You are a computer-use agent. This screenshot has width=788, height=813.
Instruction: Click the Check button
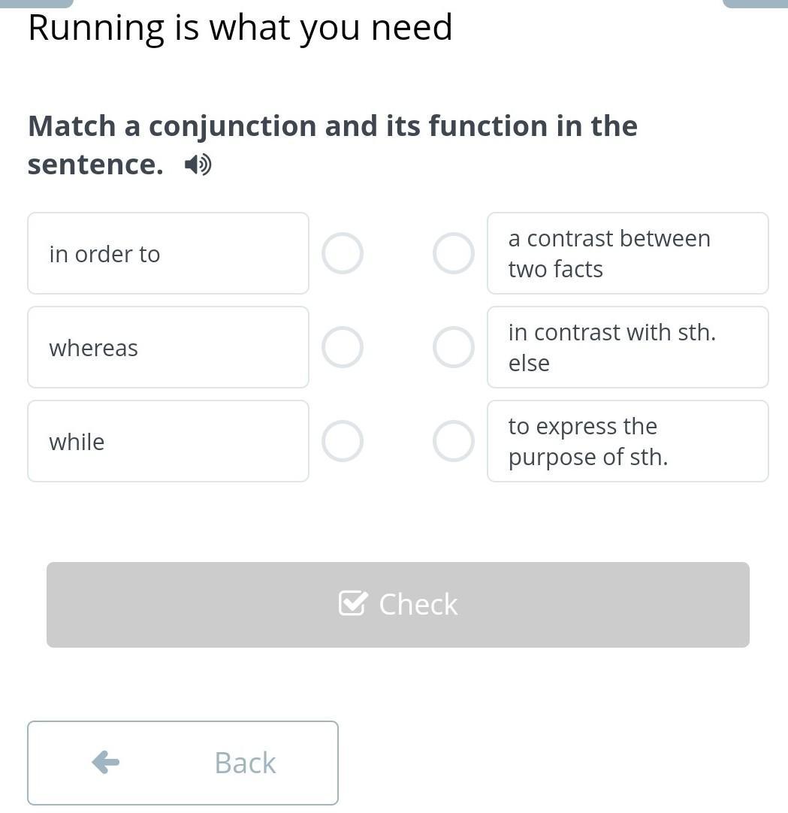(x=398, y=605)
